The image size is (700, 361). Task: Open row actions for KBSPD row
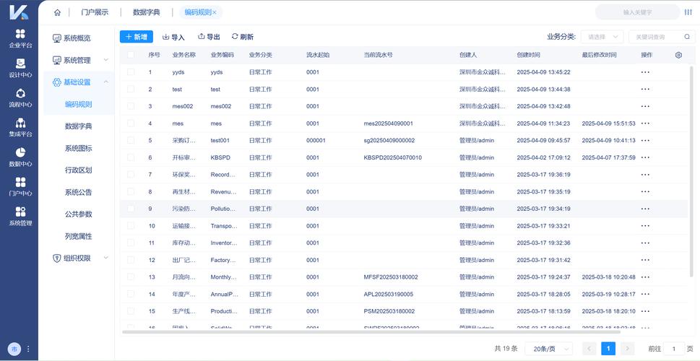(645, 157)
